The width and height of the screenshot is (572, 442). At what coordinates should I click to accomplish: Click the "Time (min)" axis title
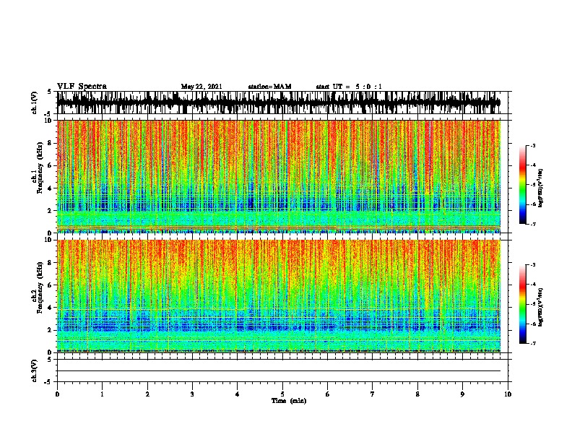pyautogui.click(x=289, y=401)
